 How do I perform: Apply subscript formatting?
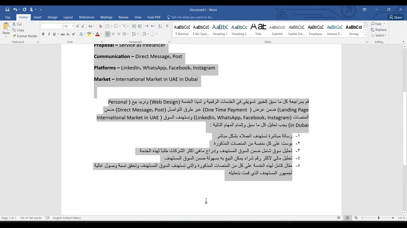click(x=68, y=34)
